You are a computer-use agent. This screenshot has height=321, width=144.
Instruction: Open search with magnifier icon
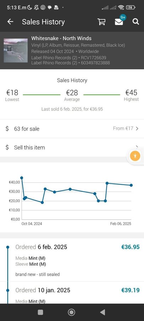(x=135, y=22)
